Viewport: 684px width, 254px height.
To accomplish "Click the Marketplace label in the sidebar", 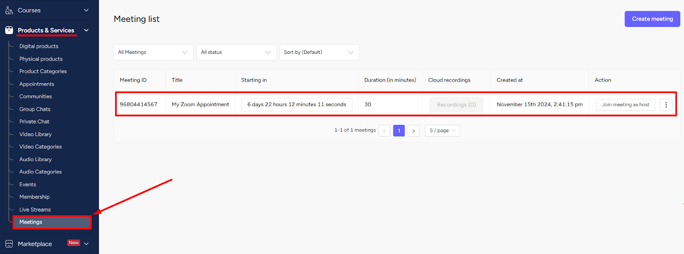I will [x=35, y=244].
